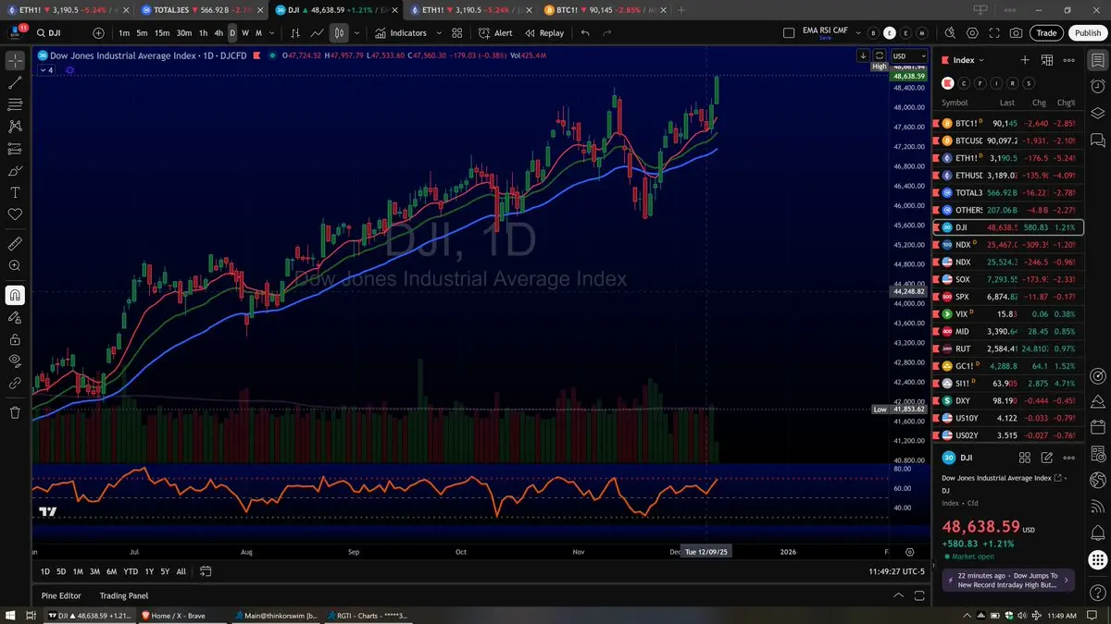
Task: Open watchlist advanced view table icon
Action: [1047, 60]
